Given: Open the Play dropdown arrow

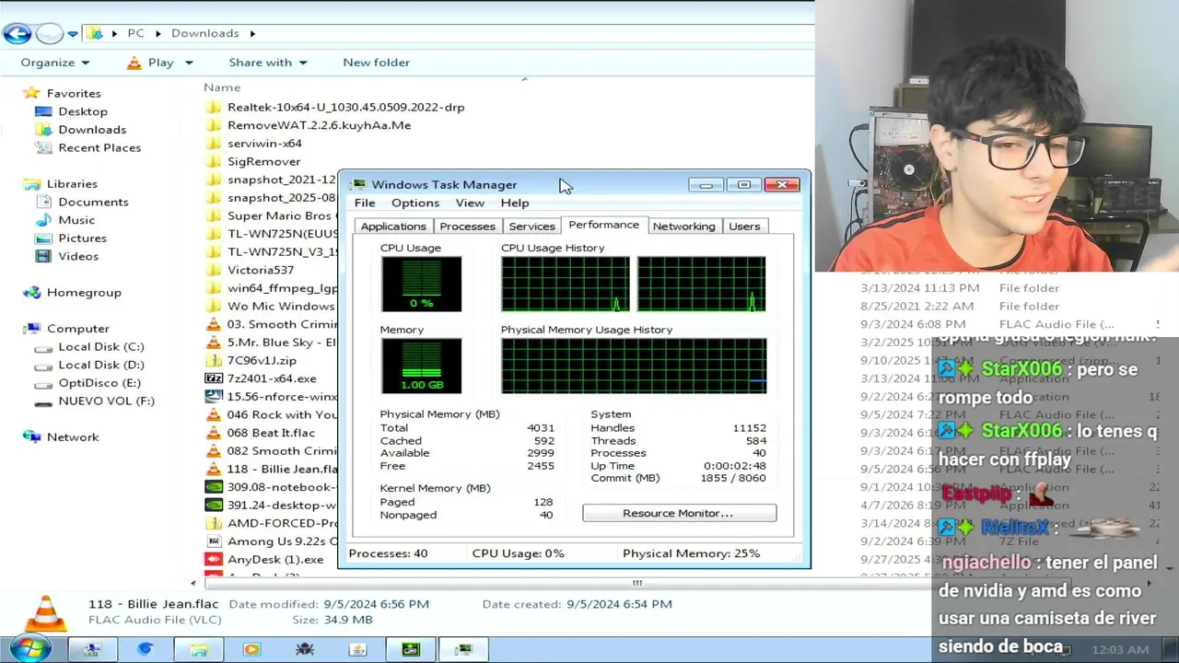Looking at the screenshot, I should click(x=189, y=63).
